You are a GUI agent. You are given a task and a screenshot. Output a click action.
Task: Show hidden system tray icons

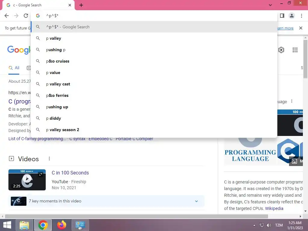254,225
